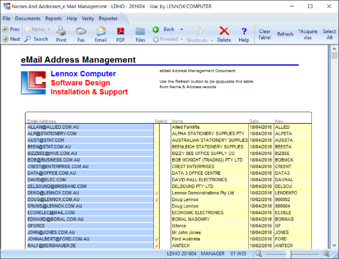Click the Fax machine icon
Screen dimensions: 339x259
click(81, 32)
